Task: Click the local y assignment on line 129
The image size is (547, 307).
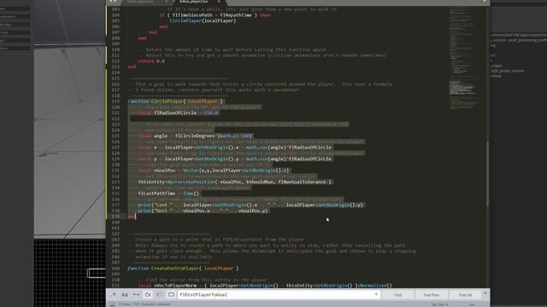Action: (x=235, y=159)
